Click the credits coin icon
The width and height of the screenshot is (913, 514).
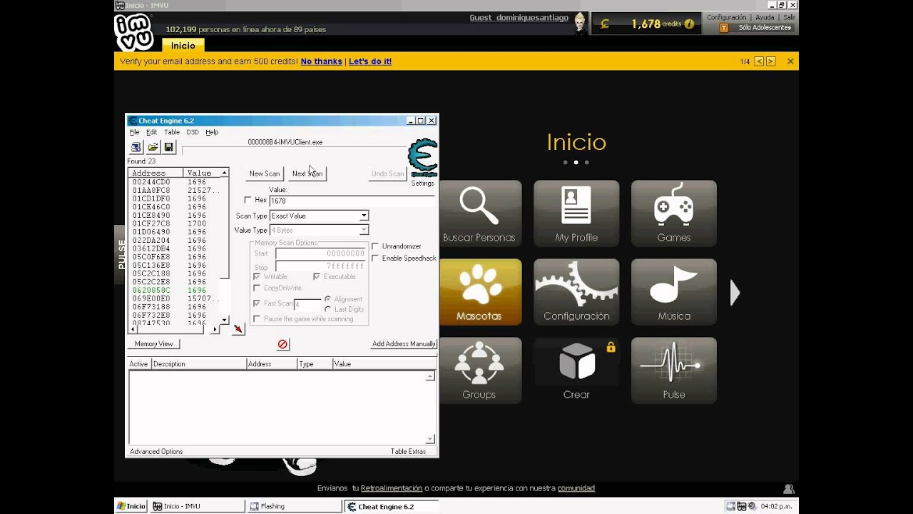[605, 24]
